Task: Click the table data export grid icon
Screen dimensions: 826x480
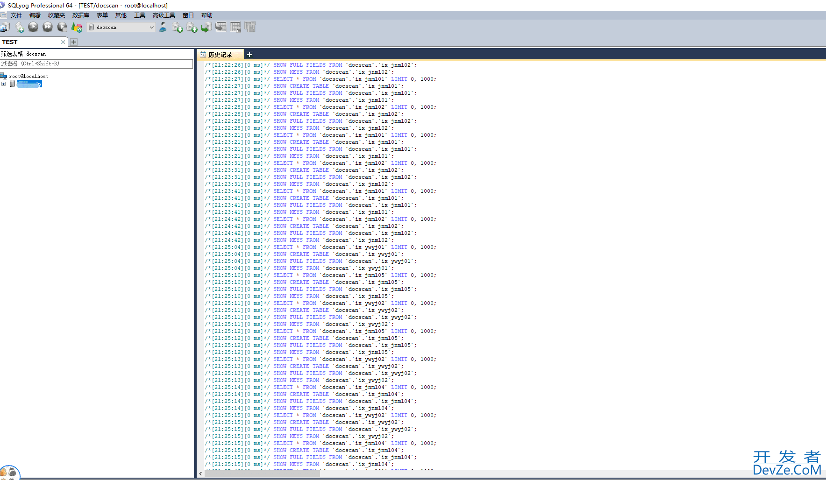Action: [221, 27]
